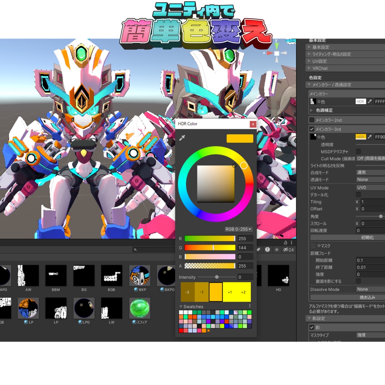385x385 pixels.
Task: Click the 焼き込み button
Action: pyautogui.click(x=348, y=297)
